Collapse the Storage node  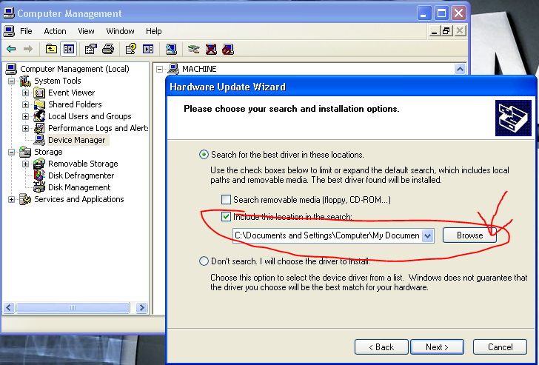12,152
